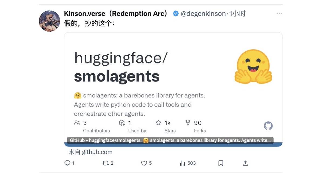The image size is (324, 173).
Task: Open the reply comment icon
Action: click(67, 163)
